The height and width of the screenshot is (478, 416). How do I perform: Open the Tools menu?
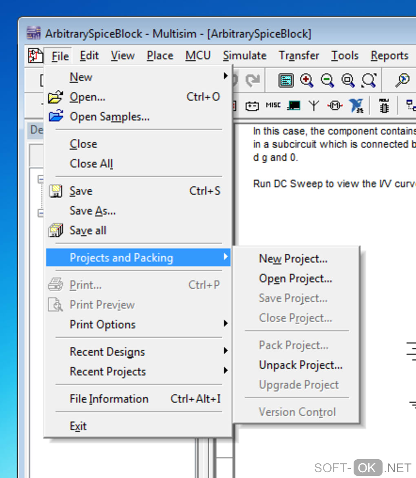[345, 55]
